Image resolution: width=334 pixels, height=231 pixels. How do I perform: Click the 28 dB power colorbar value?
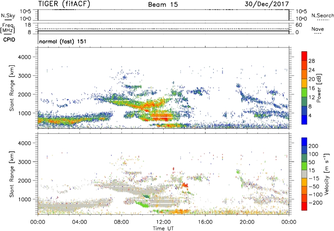point(311,61)
